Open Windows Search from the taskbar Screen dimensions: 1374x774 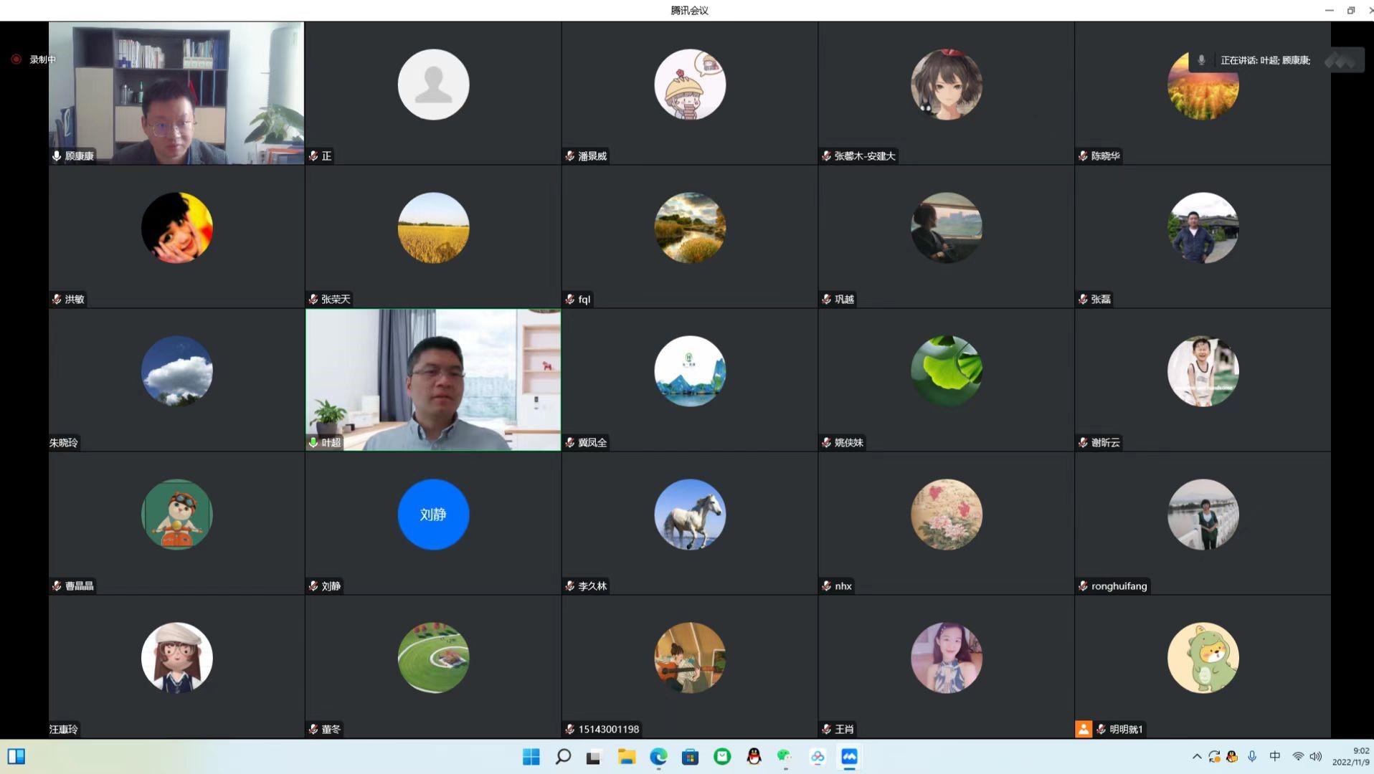(x=563, y=757)
